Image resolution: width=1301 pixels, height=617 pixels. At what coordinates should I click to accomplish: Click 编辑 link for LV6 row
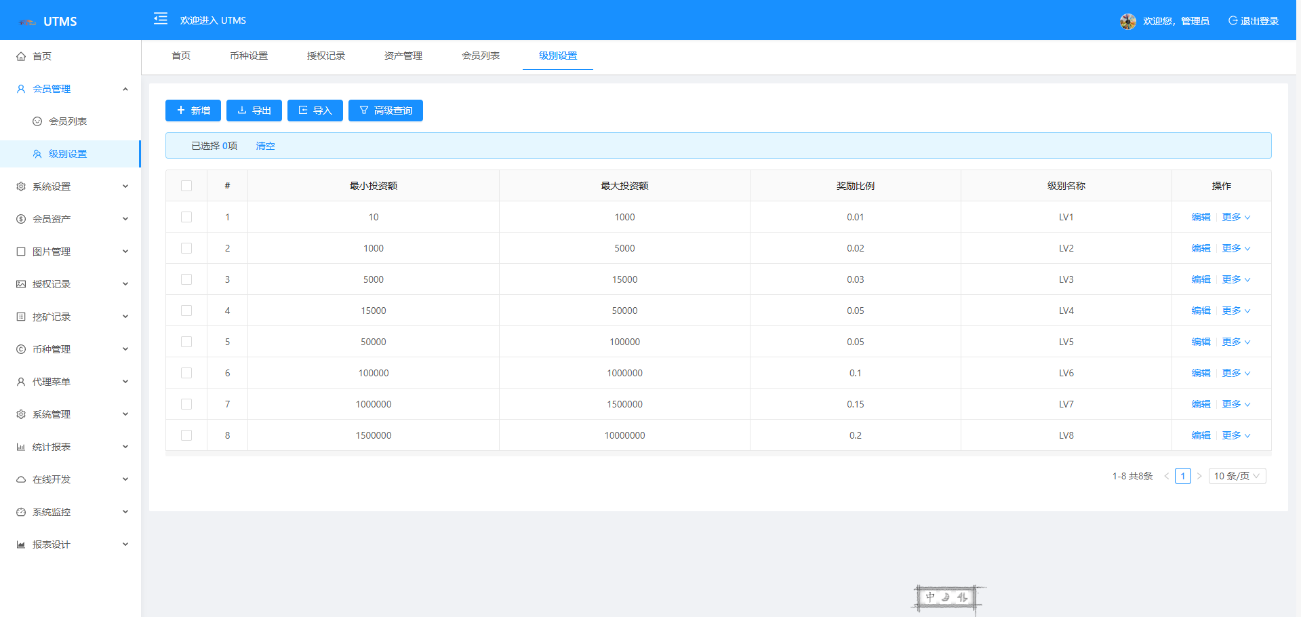1201,373
